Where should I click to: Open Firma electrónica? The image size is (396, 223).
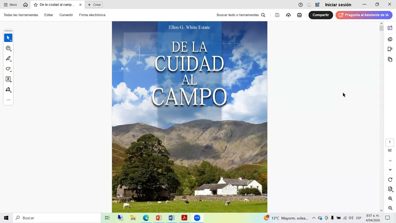coord(92,15)
